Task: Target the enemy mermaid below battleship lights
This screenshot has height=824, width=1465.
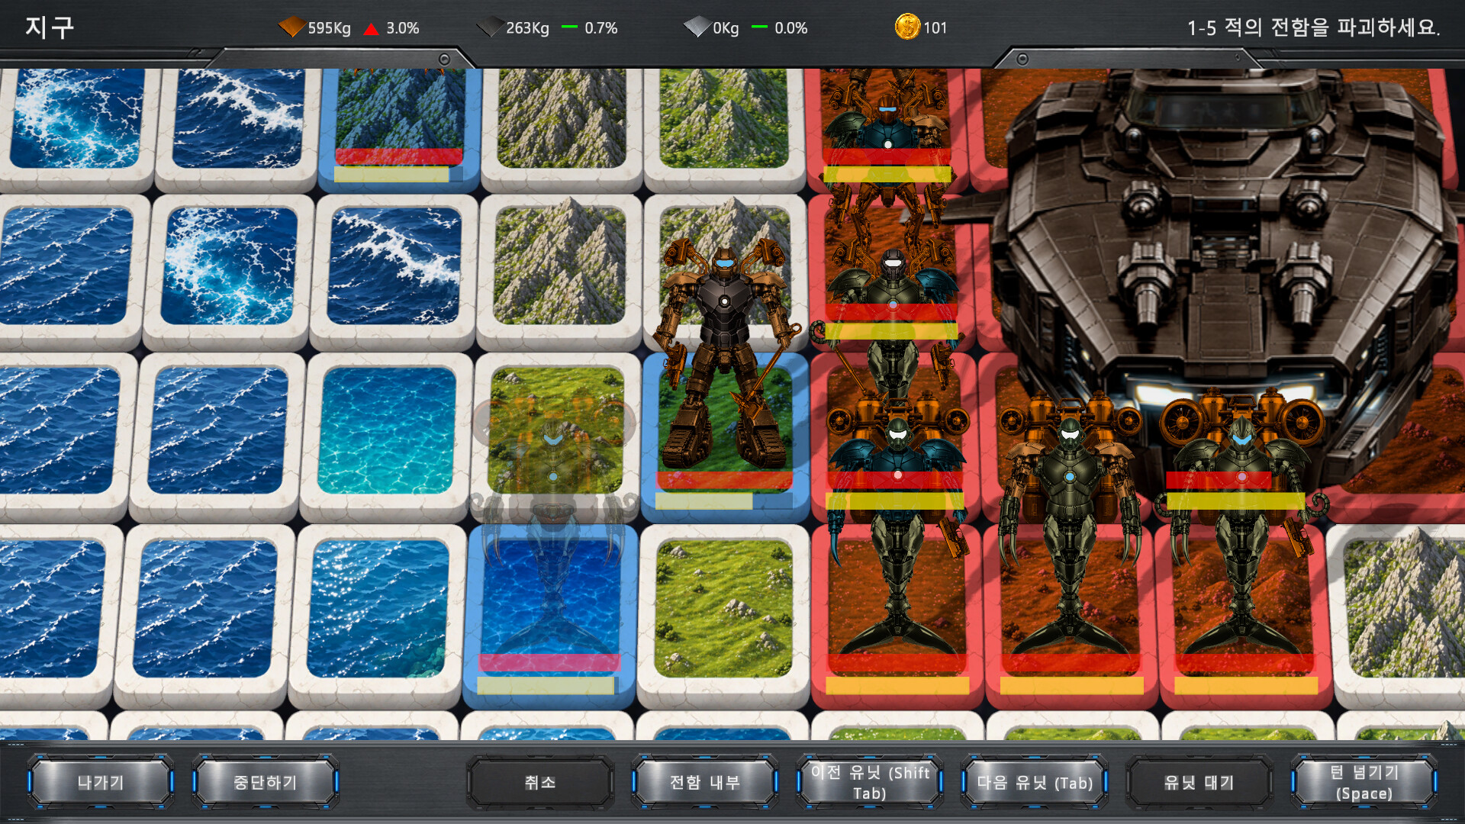Action: click(x=1242, y=526)
